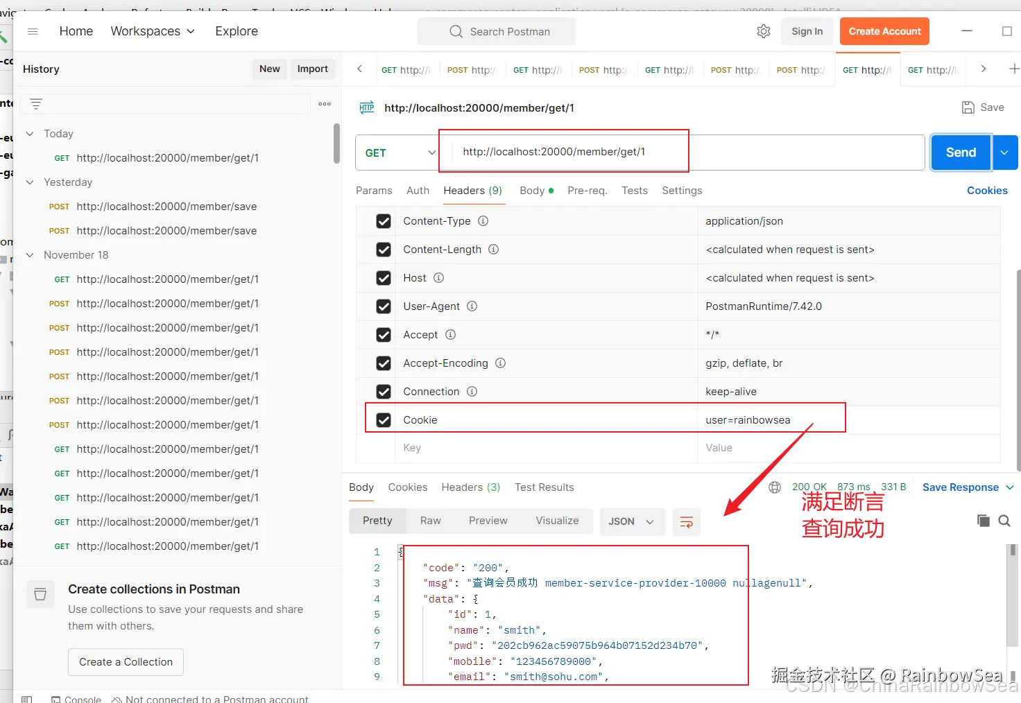Switch to the Params tab
The width and height of the screenshot is (1021, 703).
click(x=374, y=191)
